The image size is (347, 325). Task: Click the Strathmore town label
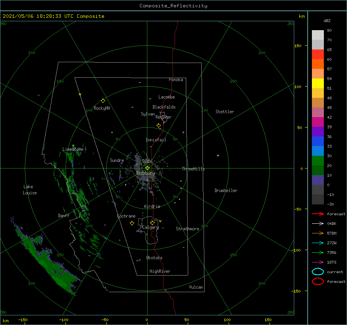click(187, 229)
